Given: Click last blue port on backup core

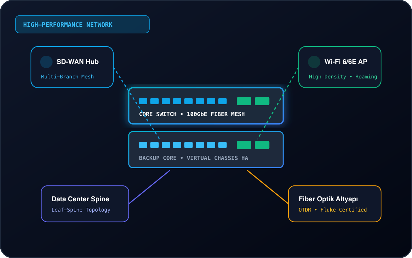Looking at the screenshot, I should pos(222,145).
